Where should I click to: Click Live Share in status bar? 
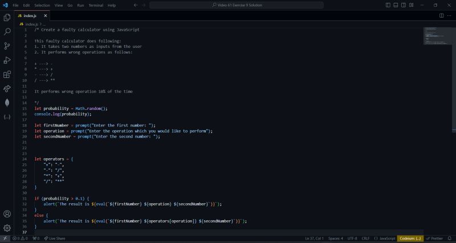[55, 238]
